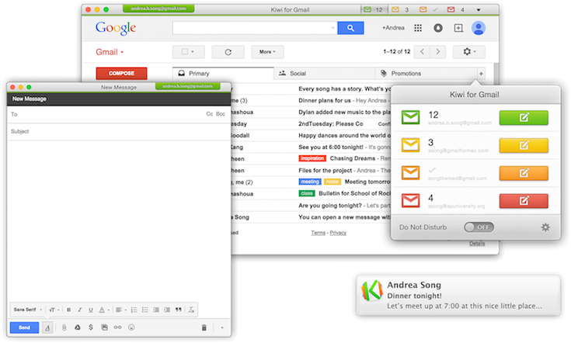This screenshot has height=343, width=571.
Task: Insert numbered list in New Message
Action: [x=134, y=310]
